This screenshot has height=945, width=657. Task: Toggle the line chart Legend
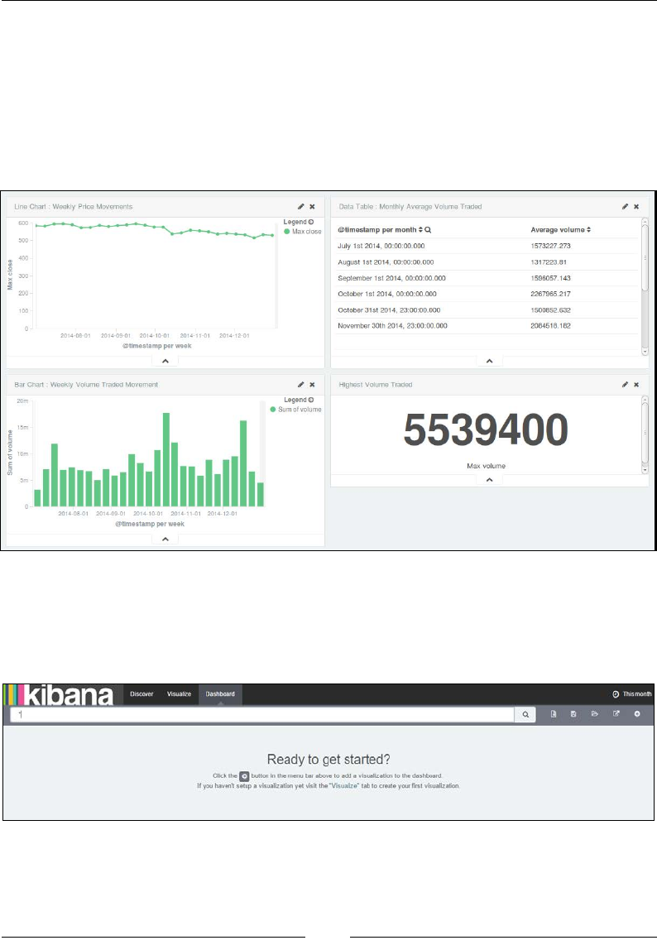point(299,222)
